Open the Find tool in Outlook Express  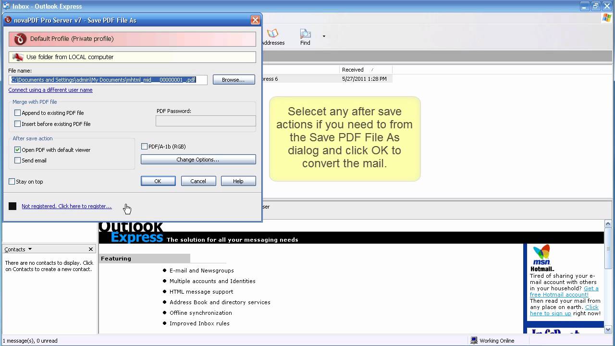[x=305, y=37]
